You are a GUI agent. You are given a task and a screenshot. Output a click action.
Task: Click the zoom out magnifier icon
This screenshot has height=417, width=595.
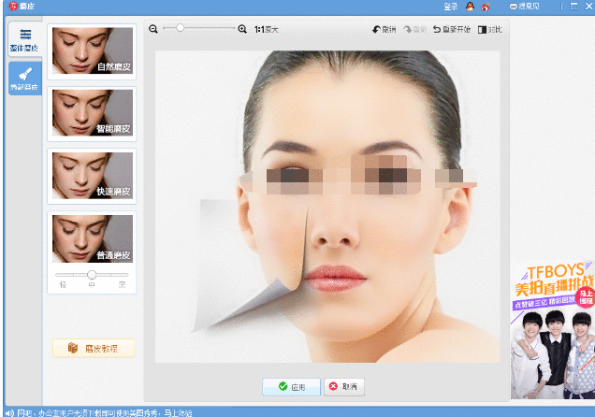click(153, 30)
